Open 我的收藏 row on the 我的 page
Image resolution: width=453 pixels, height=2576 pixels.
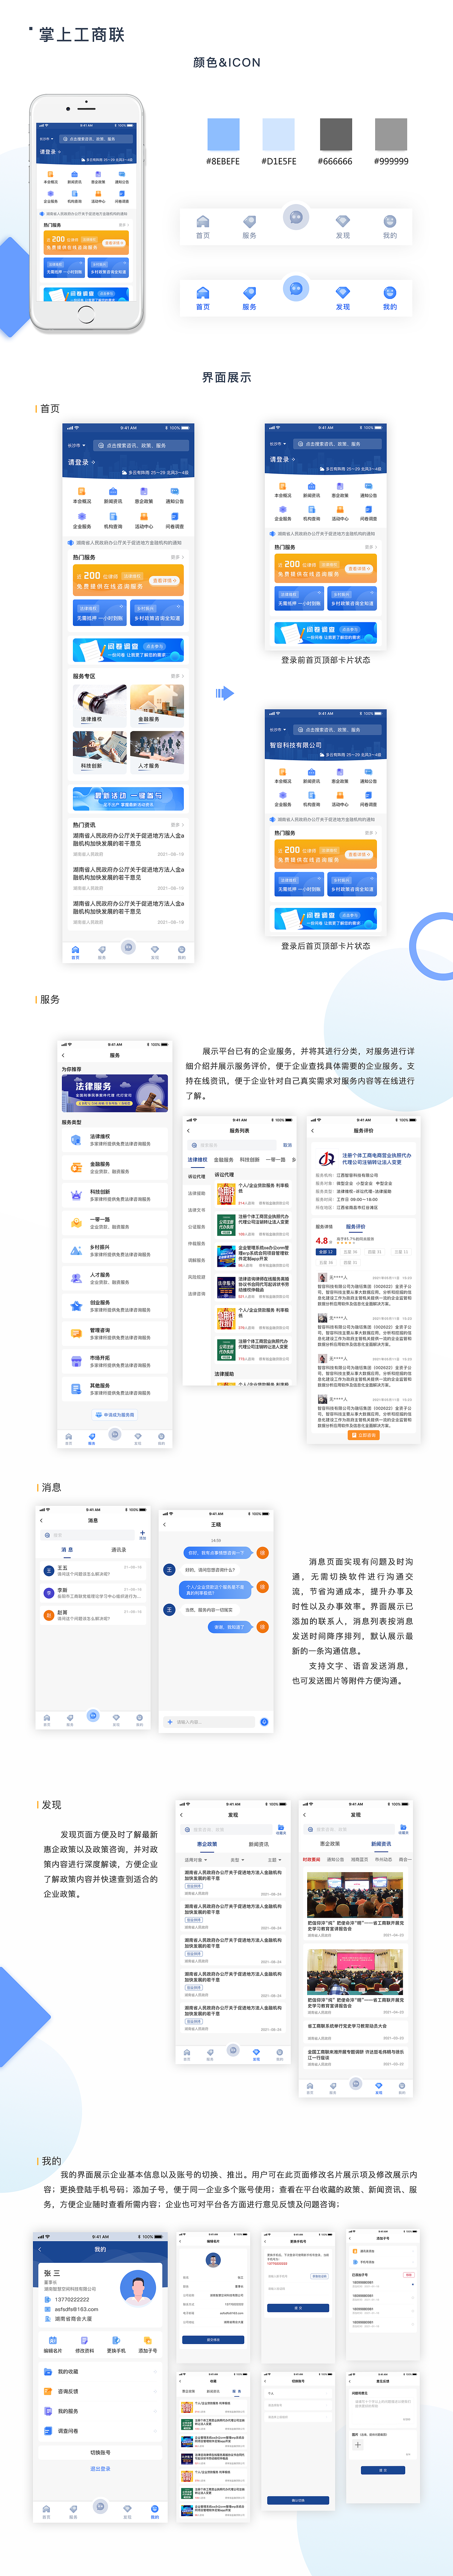[x=100, y=2372]
